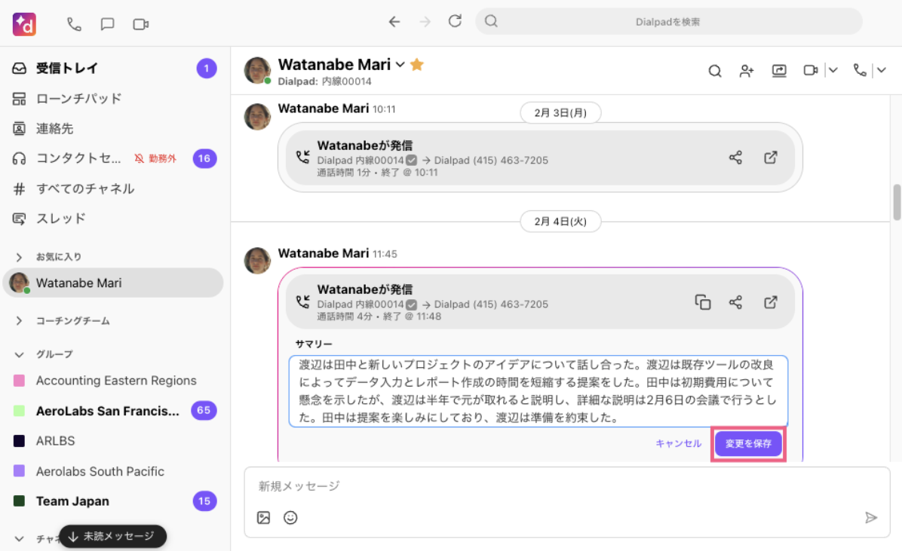Send the message with arrow icon
This screenshot has width=902, height=551.
coord(871,518)
